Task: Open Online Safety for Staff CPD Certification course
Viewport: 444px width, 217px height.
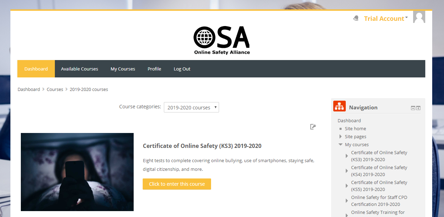Action: [x=379, y=200]
